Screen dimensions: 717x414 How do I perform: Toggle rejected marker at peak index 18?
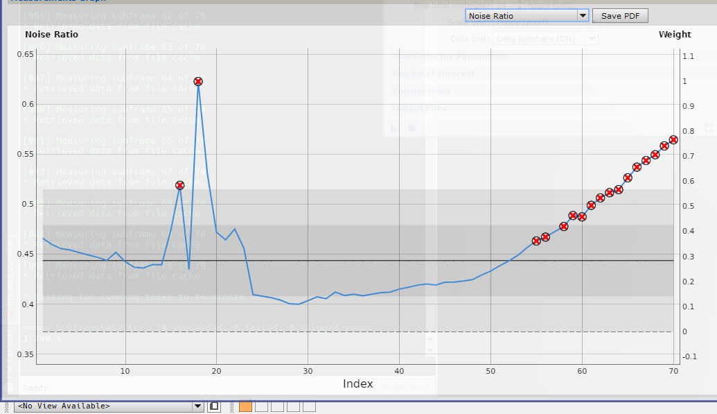click(x=198, y=82)
